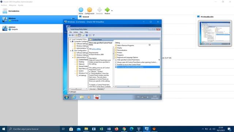Click the policy setting link
The width and height of the screenshot is (234, 132).
coord(96,49)
